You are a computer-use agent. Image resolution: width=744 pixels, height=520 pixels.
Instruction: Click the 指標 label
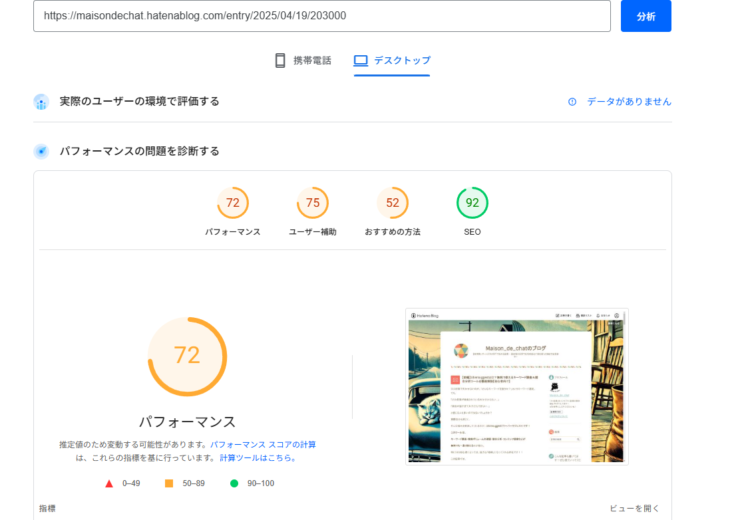(47, 509)
